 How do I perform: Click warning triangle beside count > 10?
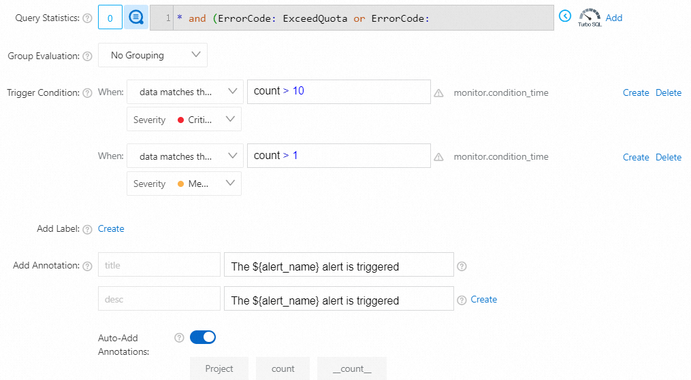coord(439,93)
